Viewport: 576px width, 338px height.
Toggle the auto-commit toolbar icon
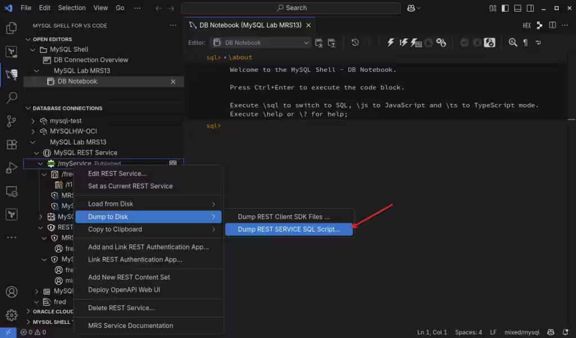tap(489, 43)
